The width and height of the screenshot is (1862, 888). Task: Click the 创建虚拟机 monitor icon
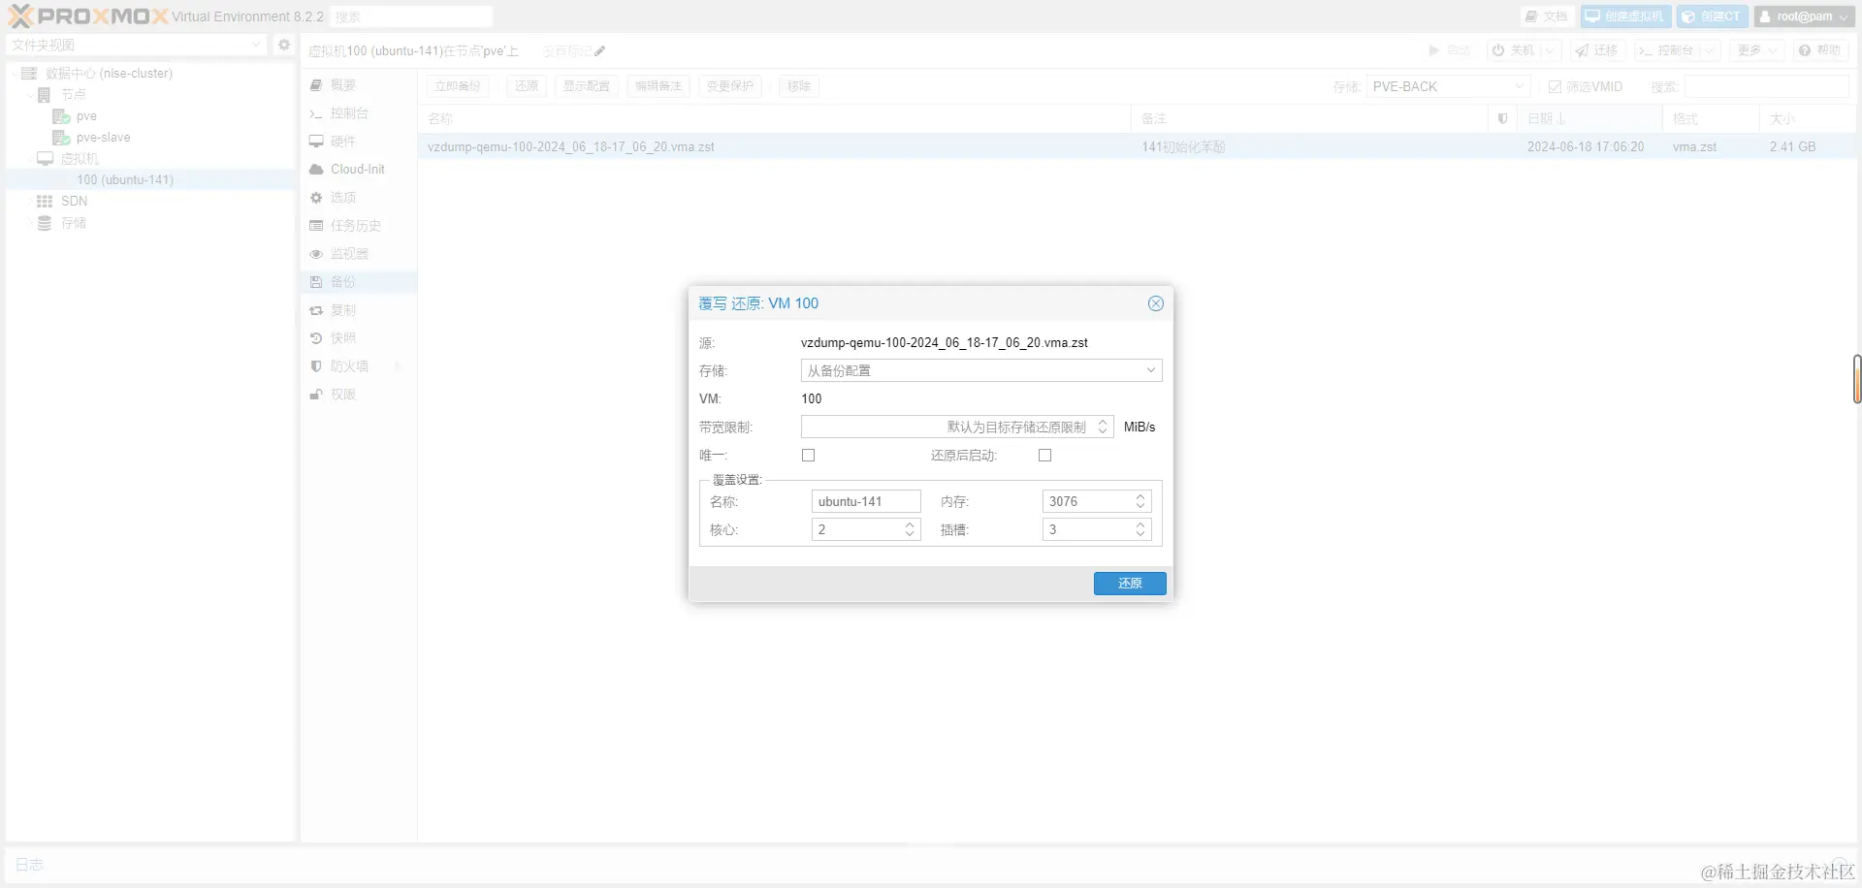[1592, 16]
